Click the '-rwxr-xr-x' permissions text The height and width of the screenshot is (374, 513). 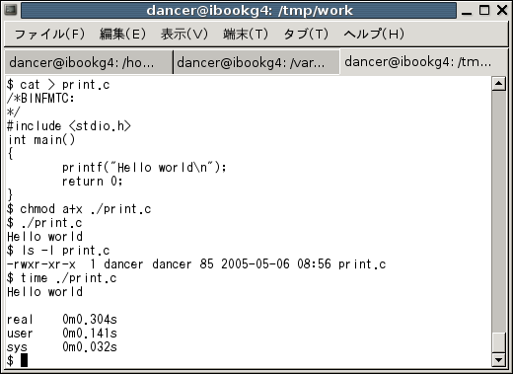click(41, 264)
